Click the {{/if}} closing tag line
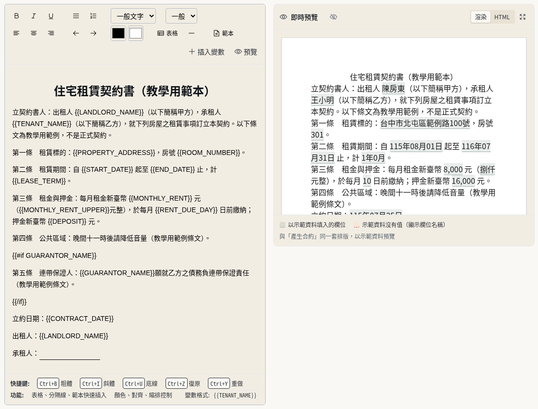Viewport: 538px width, 409px height. tap(20, 302)
